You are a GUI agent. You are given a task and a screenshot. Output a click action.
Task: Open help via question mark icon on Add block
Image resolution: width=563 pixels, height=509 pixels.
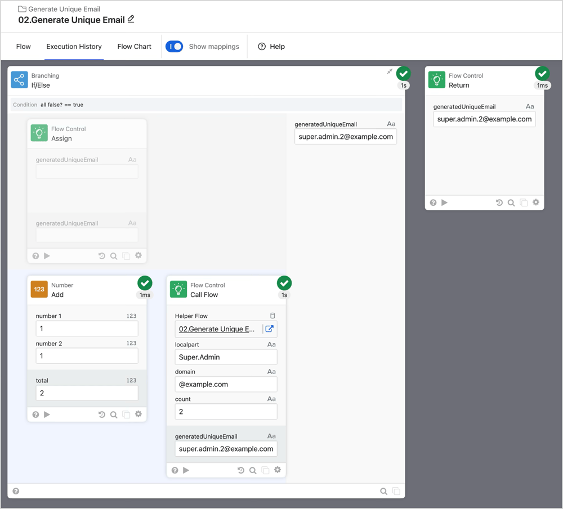click(x=35, y=414)
